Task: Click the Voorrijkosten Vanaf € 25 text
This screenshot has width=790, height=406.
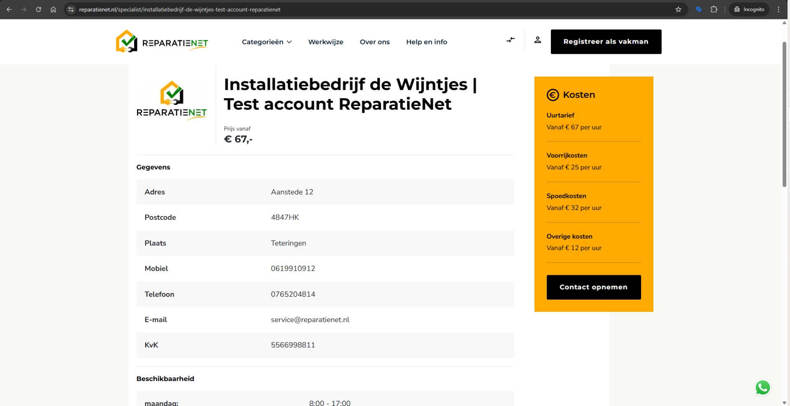Action: (x=574, y=161)
